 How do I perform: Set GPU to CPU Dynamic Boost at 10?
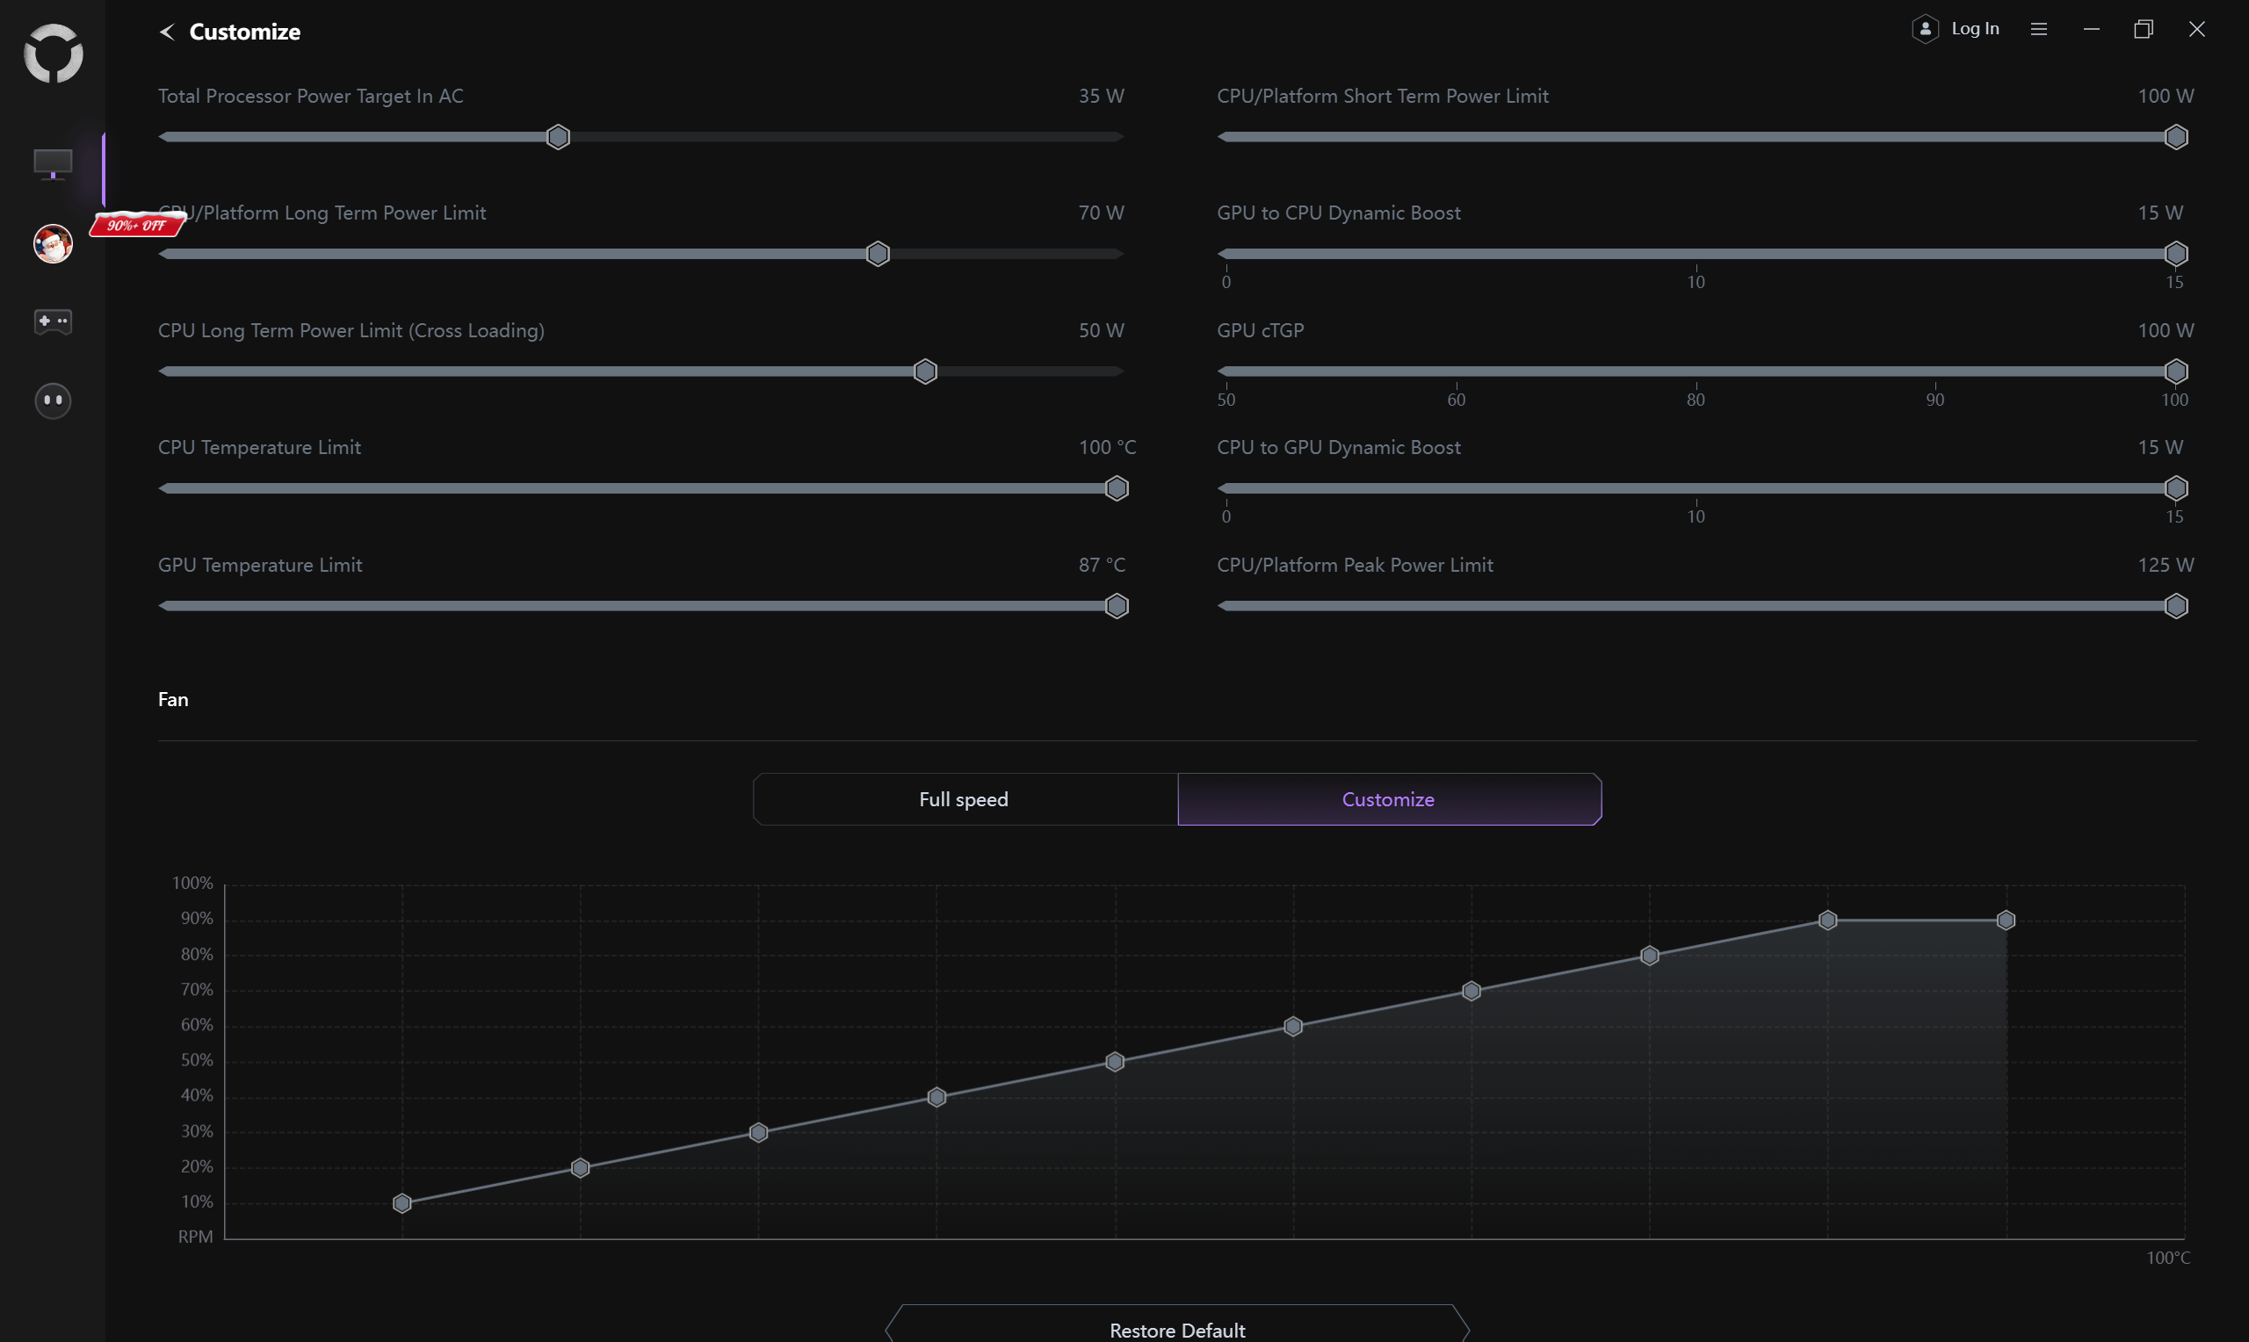1696,254
